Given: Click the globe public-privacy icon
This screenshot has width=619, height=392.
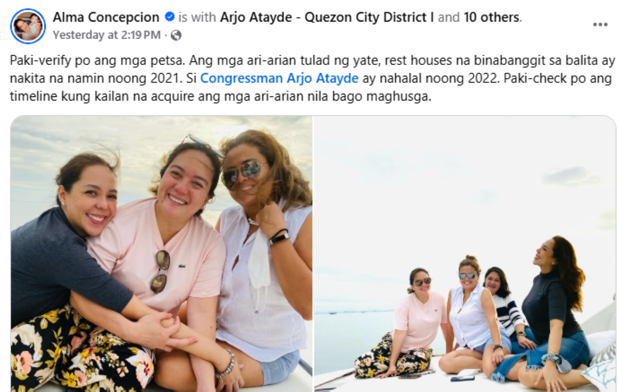Looking at the screenshot, I should tap(176, 35).
